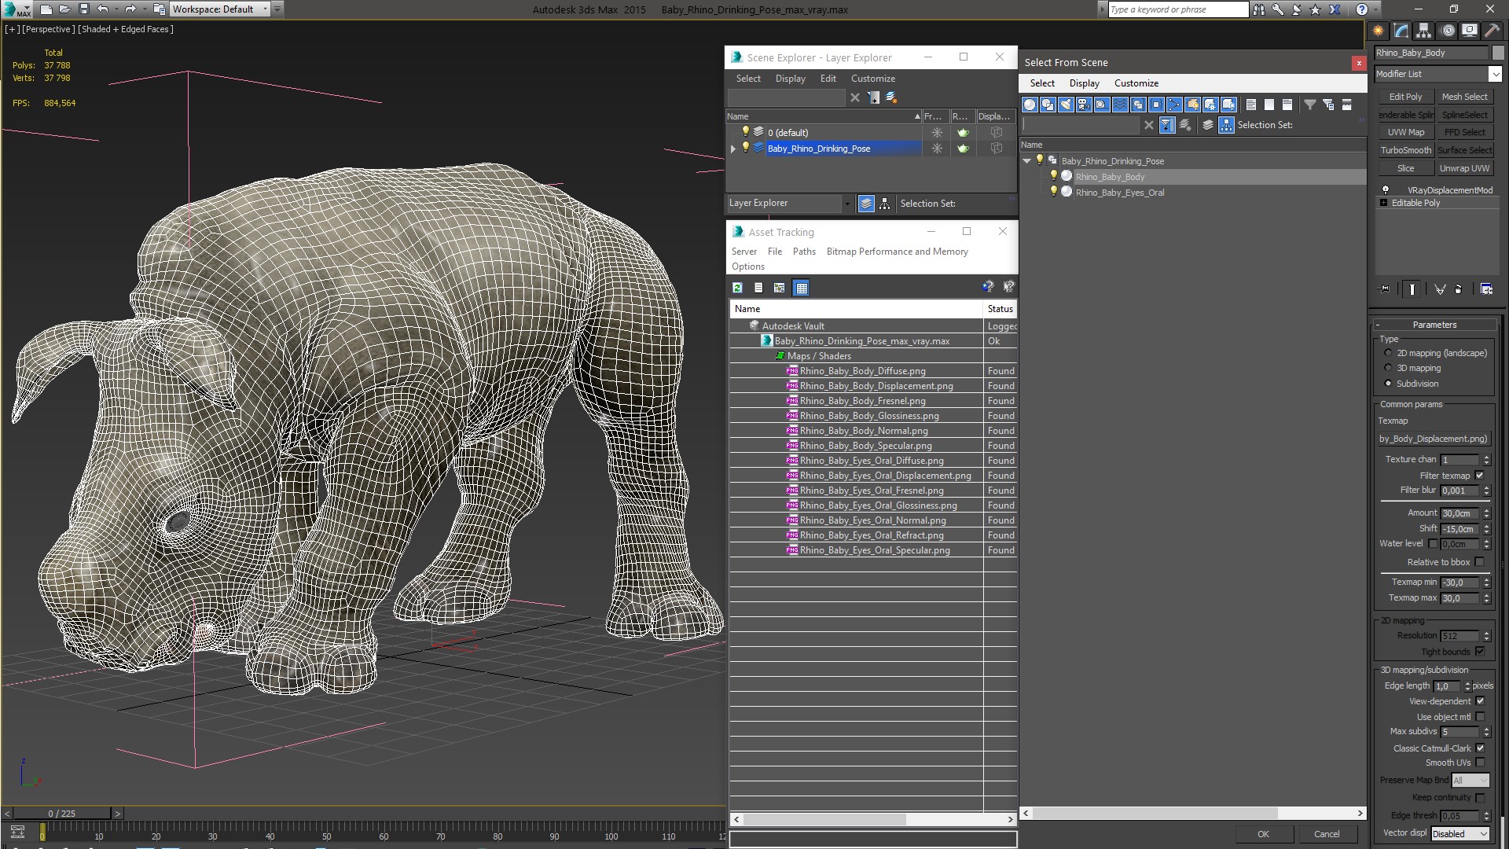The image size is (1509, 849).
Task: Click Configure Modifier Sets icon
Action: 1486,289
